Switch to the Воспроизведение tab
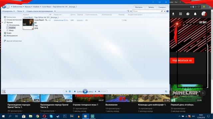213x119 pixels. pos(139,7)
